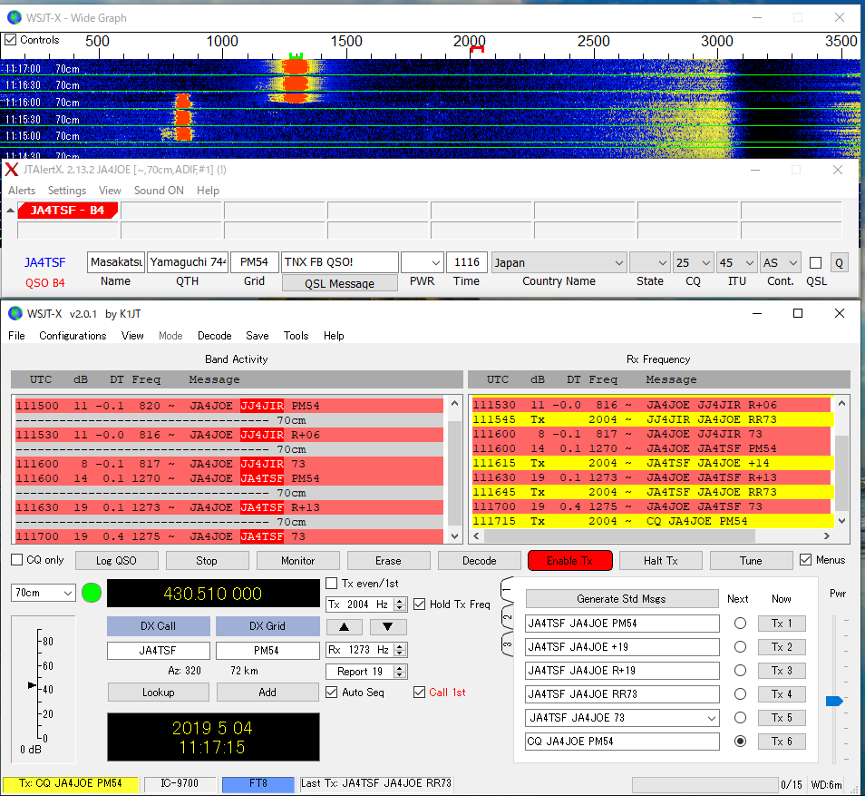Image resolution: width=865 pixels, height=796 pixels.
Task: Select Next radio for Tx 3 message
Action: coord(740,671)
